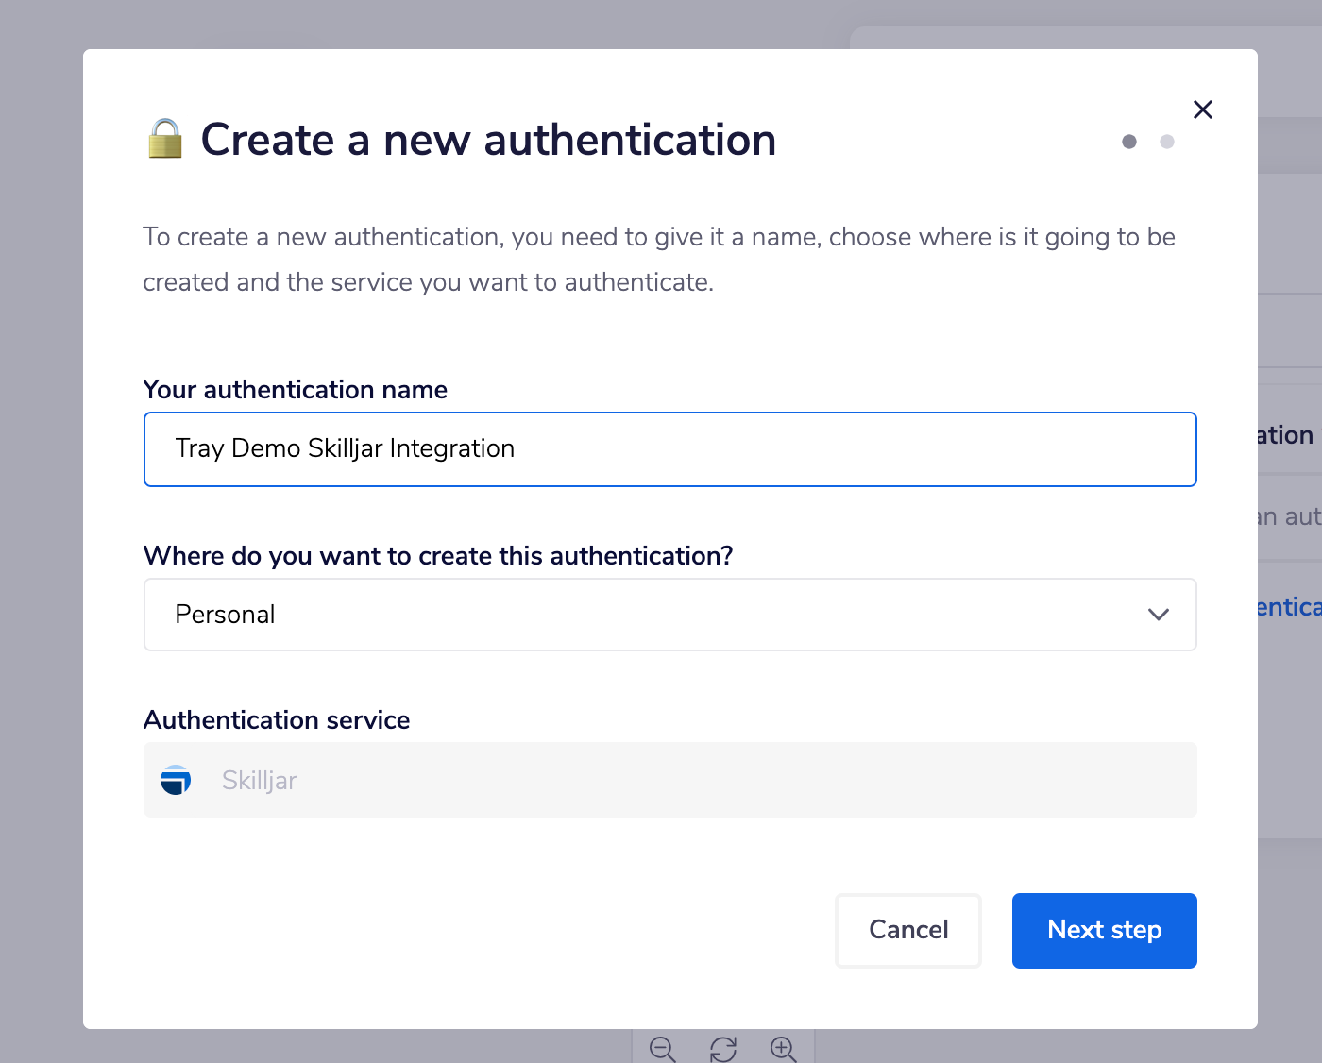This screenshot has height=1063, width=1322.
Task: Close the authentication dialog with the X
Action: [x=1202, y=110]
